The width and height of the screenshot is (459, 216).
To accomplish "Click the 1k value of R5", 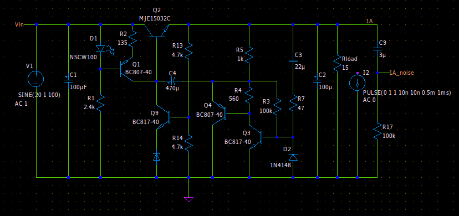I will pos(240,59).
